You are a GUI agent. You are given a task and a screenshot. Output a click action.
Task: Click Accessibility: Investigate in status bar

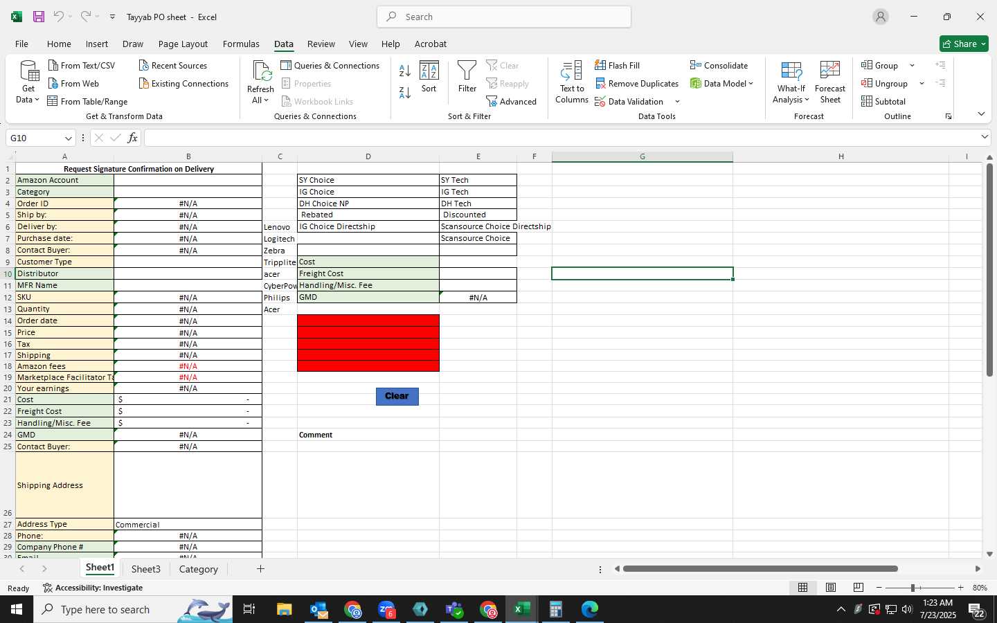pyautogui.click(x=93, y=588)
